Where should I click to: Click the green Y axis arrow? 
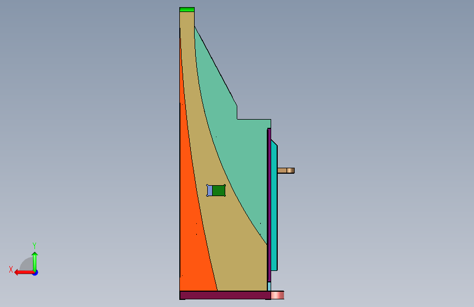click(x=35, y=262)
